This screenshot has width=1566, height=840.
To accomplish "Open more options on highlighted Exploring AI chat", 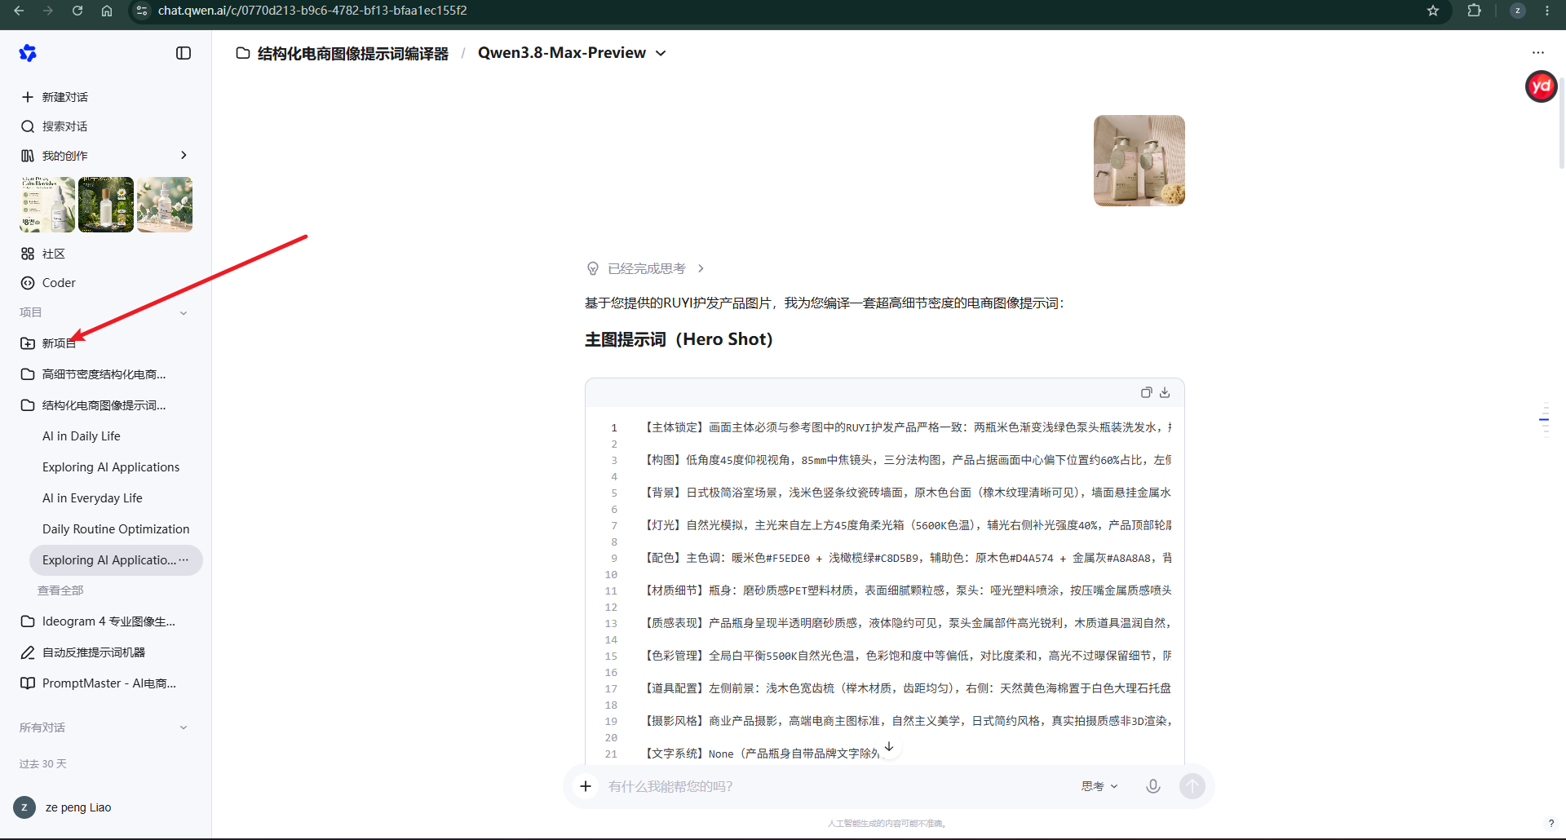I will point(184,559).
